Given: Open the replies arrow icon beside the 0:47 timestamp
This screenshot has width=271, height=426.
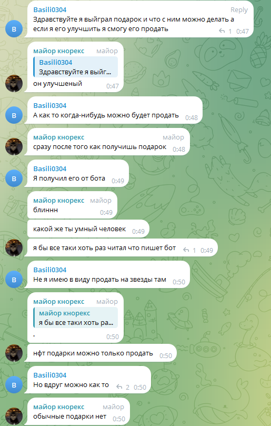Looking at the screenshot, I should click(x=222, y=31).
